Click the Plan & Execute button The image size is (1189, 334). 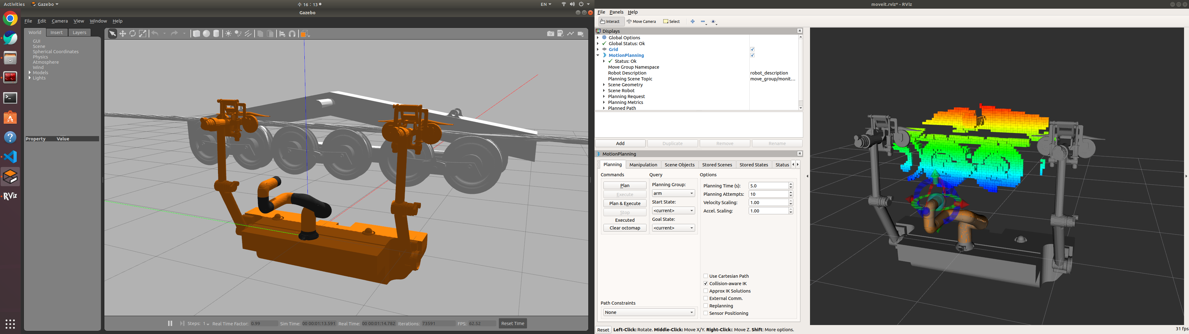tap(625, 203)
